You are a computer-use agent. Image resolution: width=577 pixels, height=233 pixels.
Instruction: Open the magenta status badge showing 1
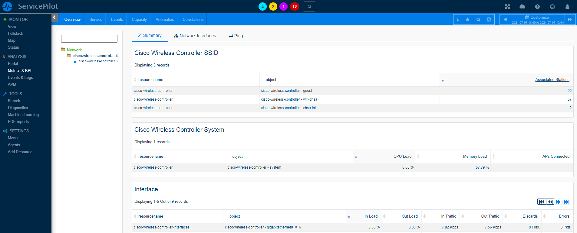pyautogui.click(x=283, y=7)
